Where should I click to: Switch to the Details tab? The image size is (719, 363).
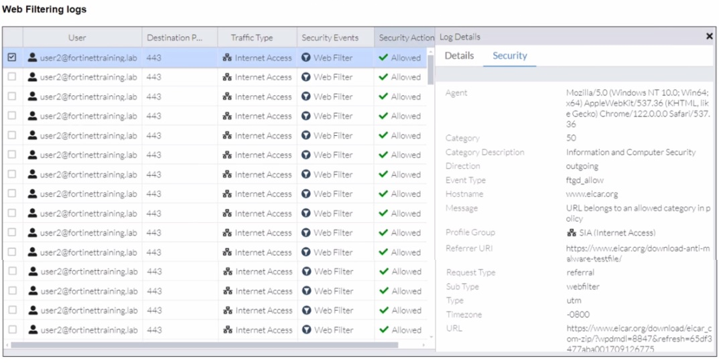pos(459,56)
